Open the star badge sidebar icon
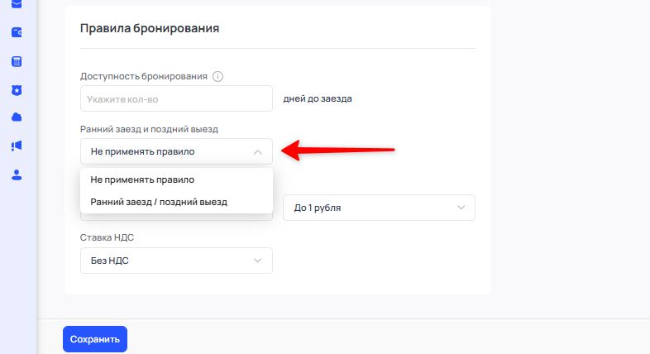Viewport: 650px width, 354px height. point(17,89)
